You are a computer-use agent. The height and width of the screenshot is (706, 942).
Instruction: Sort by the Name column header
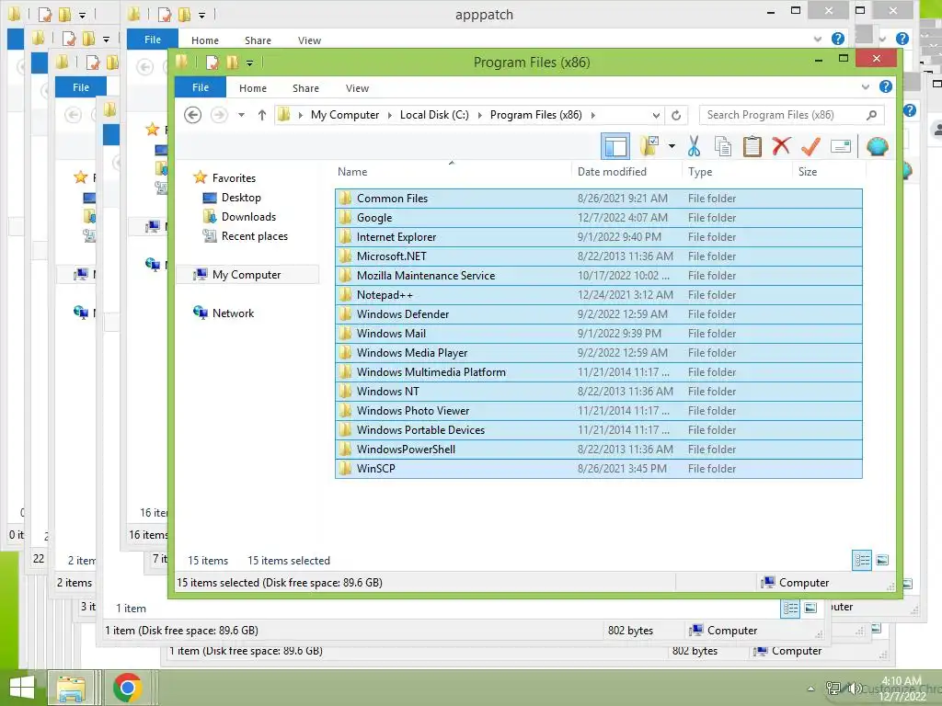point(352,172)
